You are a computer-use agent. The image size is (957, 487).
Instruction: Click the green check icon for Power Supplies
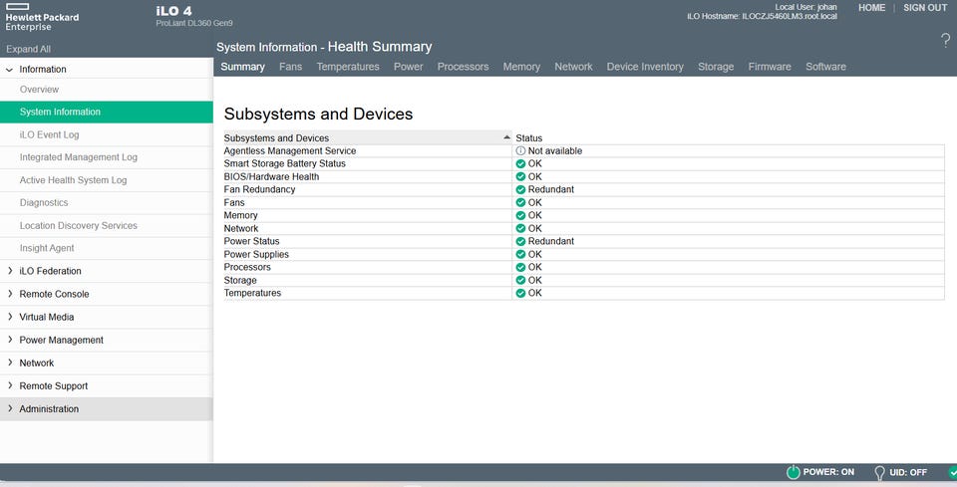pyautogui.click(x=520, y=254)
